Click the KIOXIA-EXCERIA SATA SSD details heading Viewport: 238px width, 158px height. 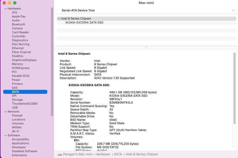pos(89,85)
